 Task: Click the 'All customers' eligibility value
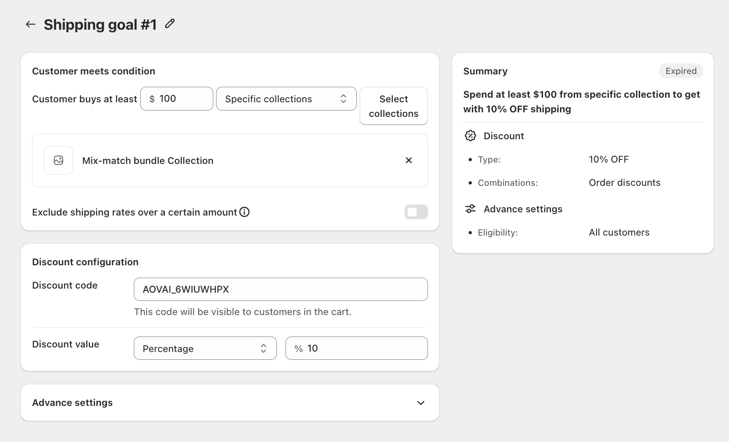(619, 232)
